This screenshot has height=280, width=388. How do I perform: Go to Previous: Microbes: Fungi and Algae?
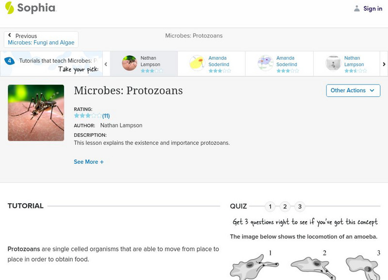coord(41,39)
